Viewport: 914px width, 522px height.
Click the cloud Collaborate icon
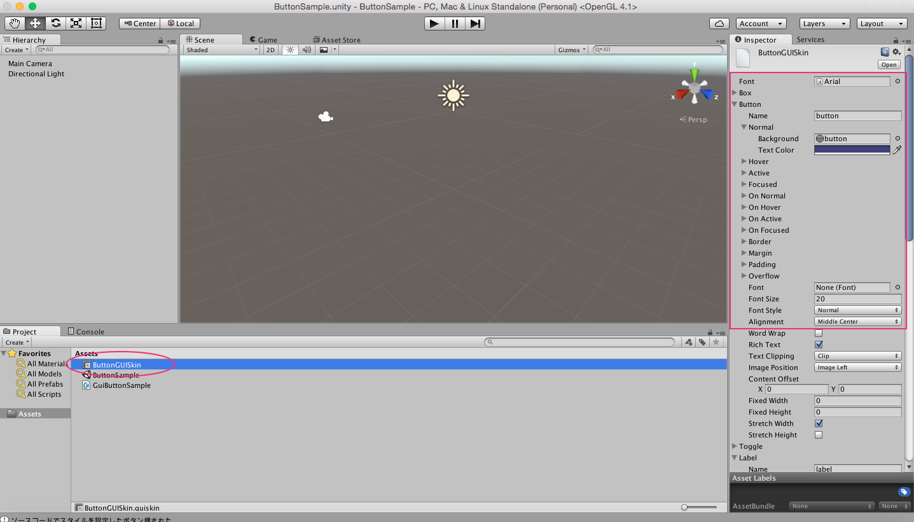(719, 23)
